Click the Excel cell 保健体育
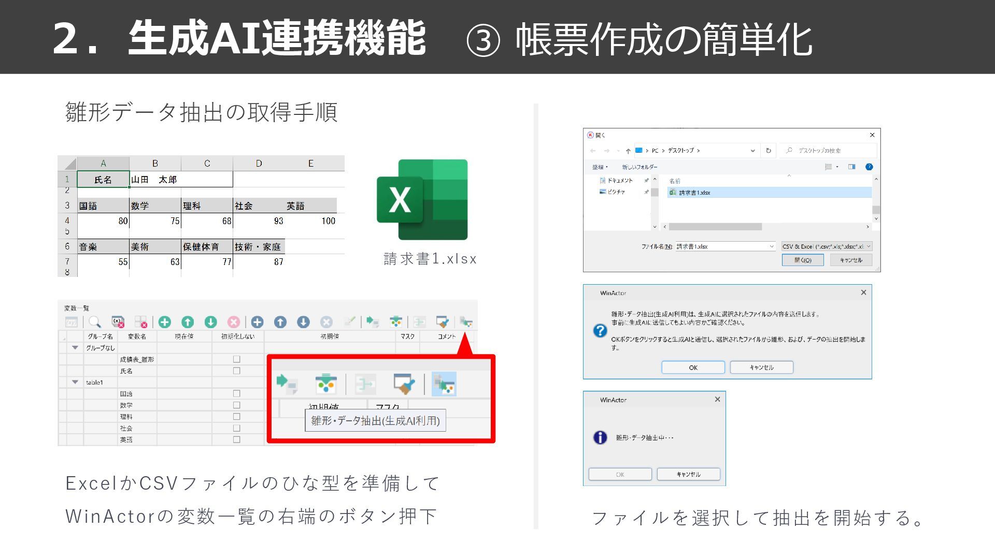995x559 pixels. [x=207, y=247]
